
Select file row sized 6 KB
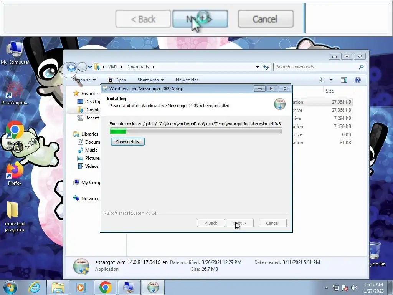click(322, 134)
